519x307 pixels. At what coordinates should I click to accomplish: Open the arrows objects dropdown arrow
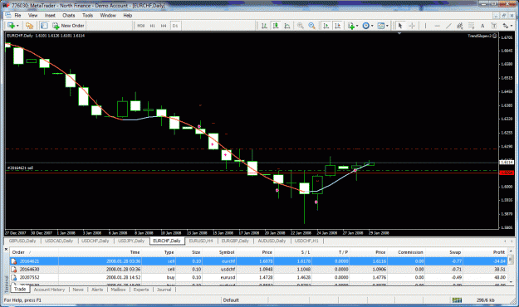[511, 26]
